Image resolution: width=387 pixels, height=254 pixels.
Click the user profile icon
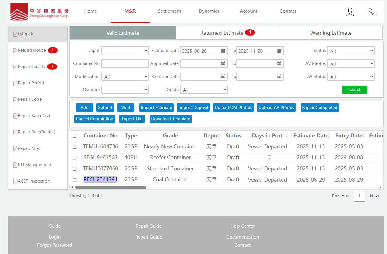tap(350, 12)
